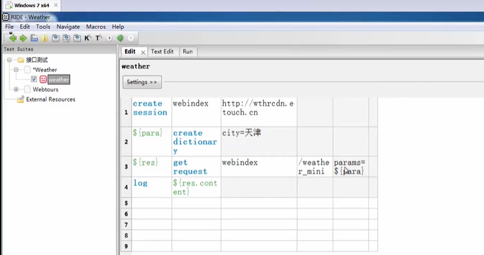Switch to the Text Edit tab
This screenshot has height=255, width=484.
pos(162,52)
